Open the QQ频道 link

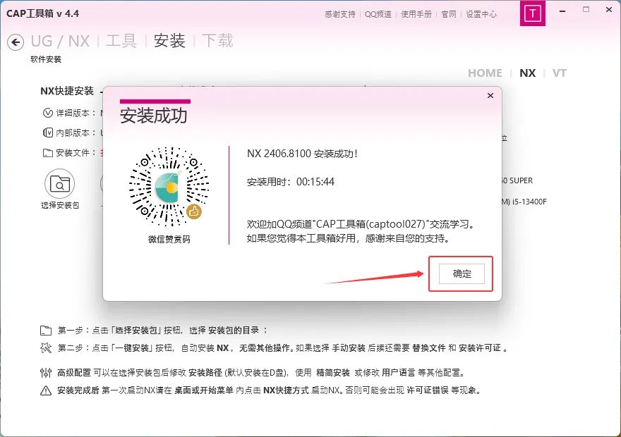378,14
